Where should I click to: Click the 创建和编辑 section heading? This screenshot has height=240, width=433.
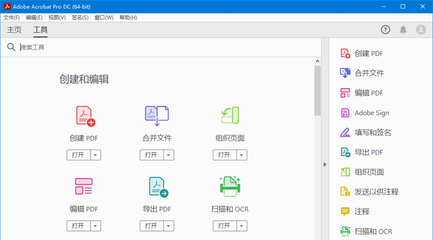point(84,79)
